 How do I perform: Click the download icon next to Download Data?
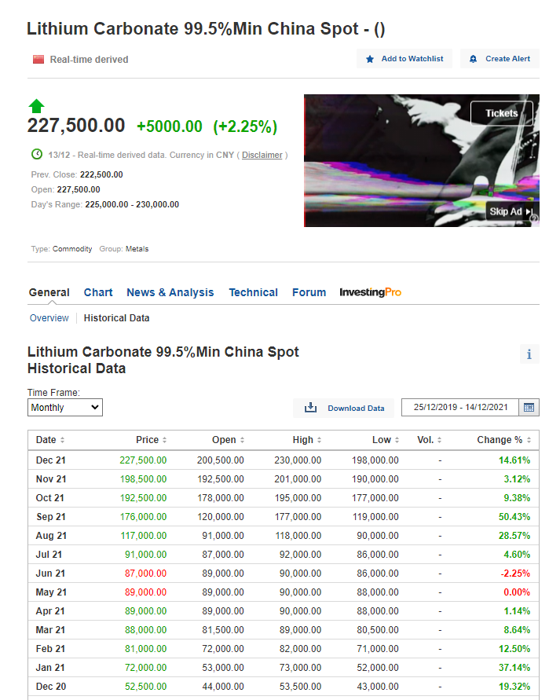point(310,408)
